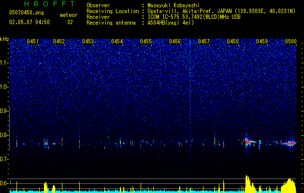Screen dimensions: 304x193
Task: Click the 0.6 kHz axis label
Action: [x=4, y=183]
